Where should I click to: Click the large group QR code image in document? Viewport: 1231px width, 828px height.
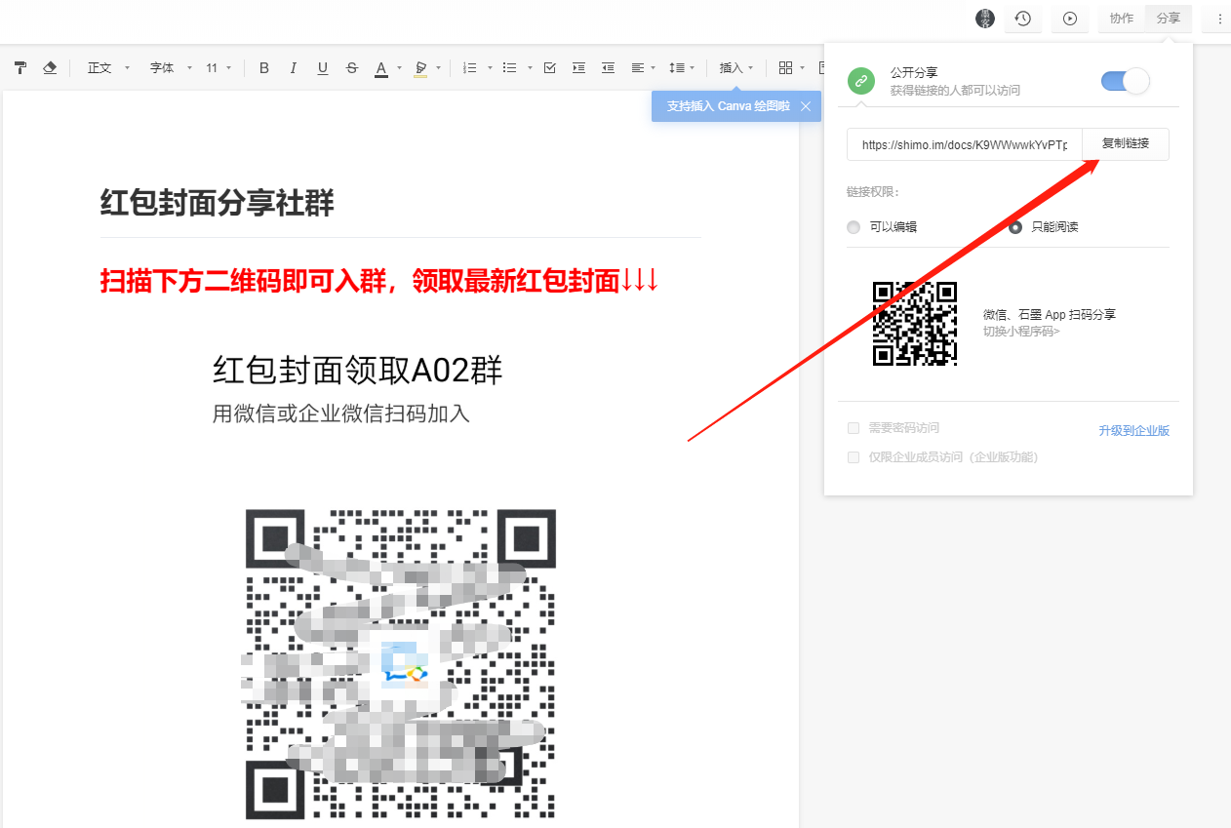pos(400,663)
